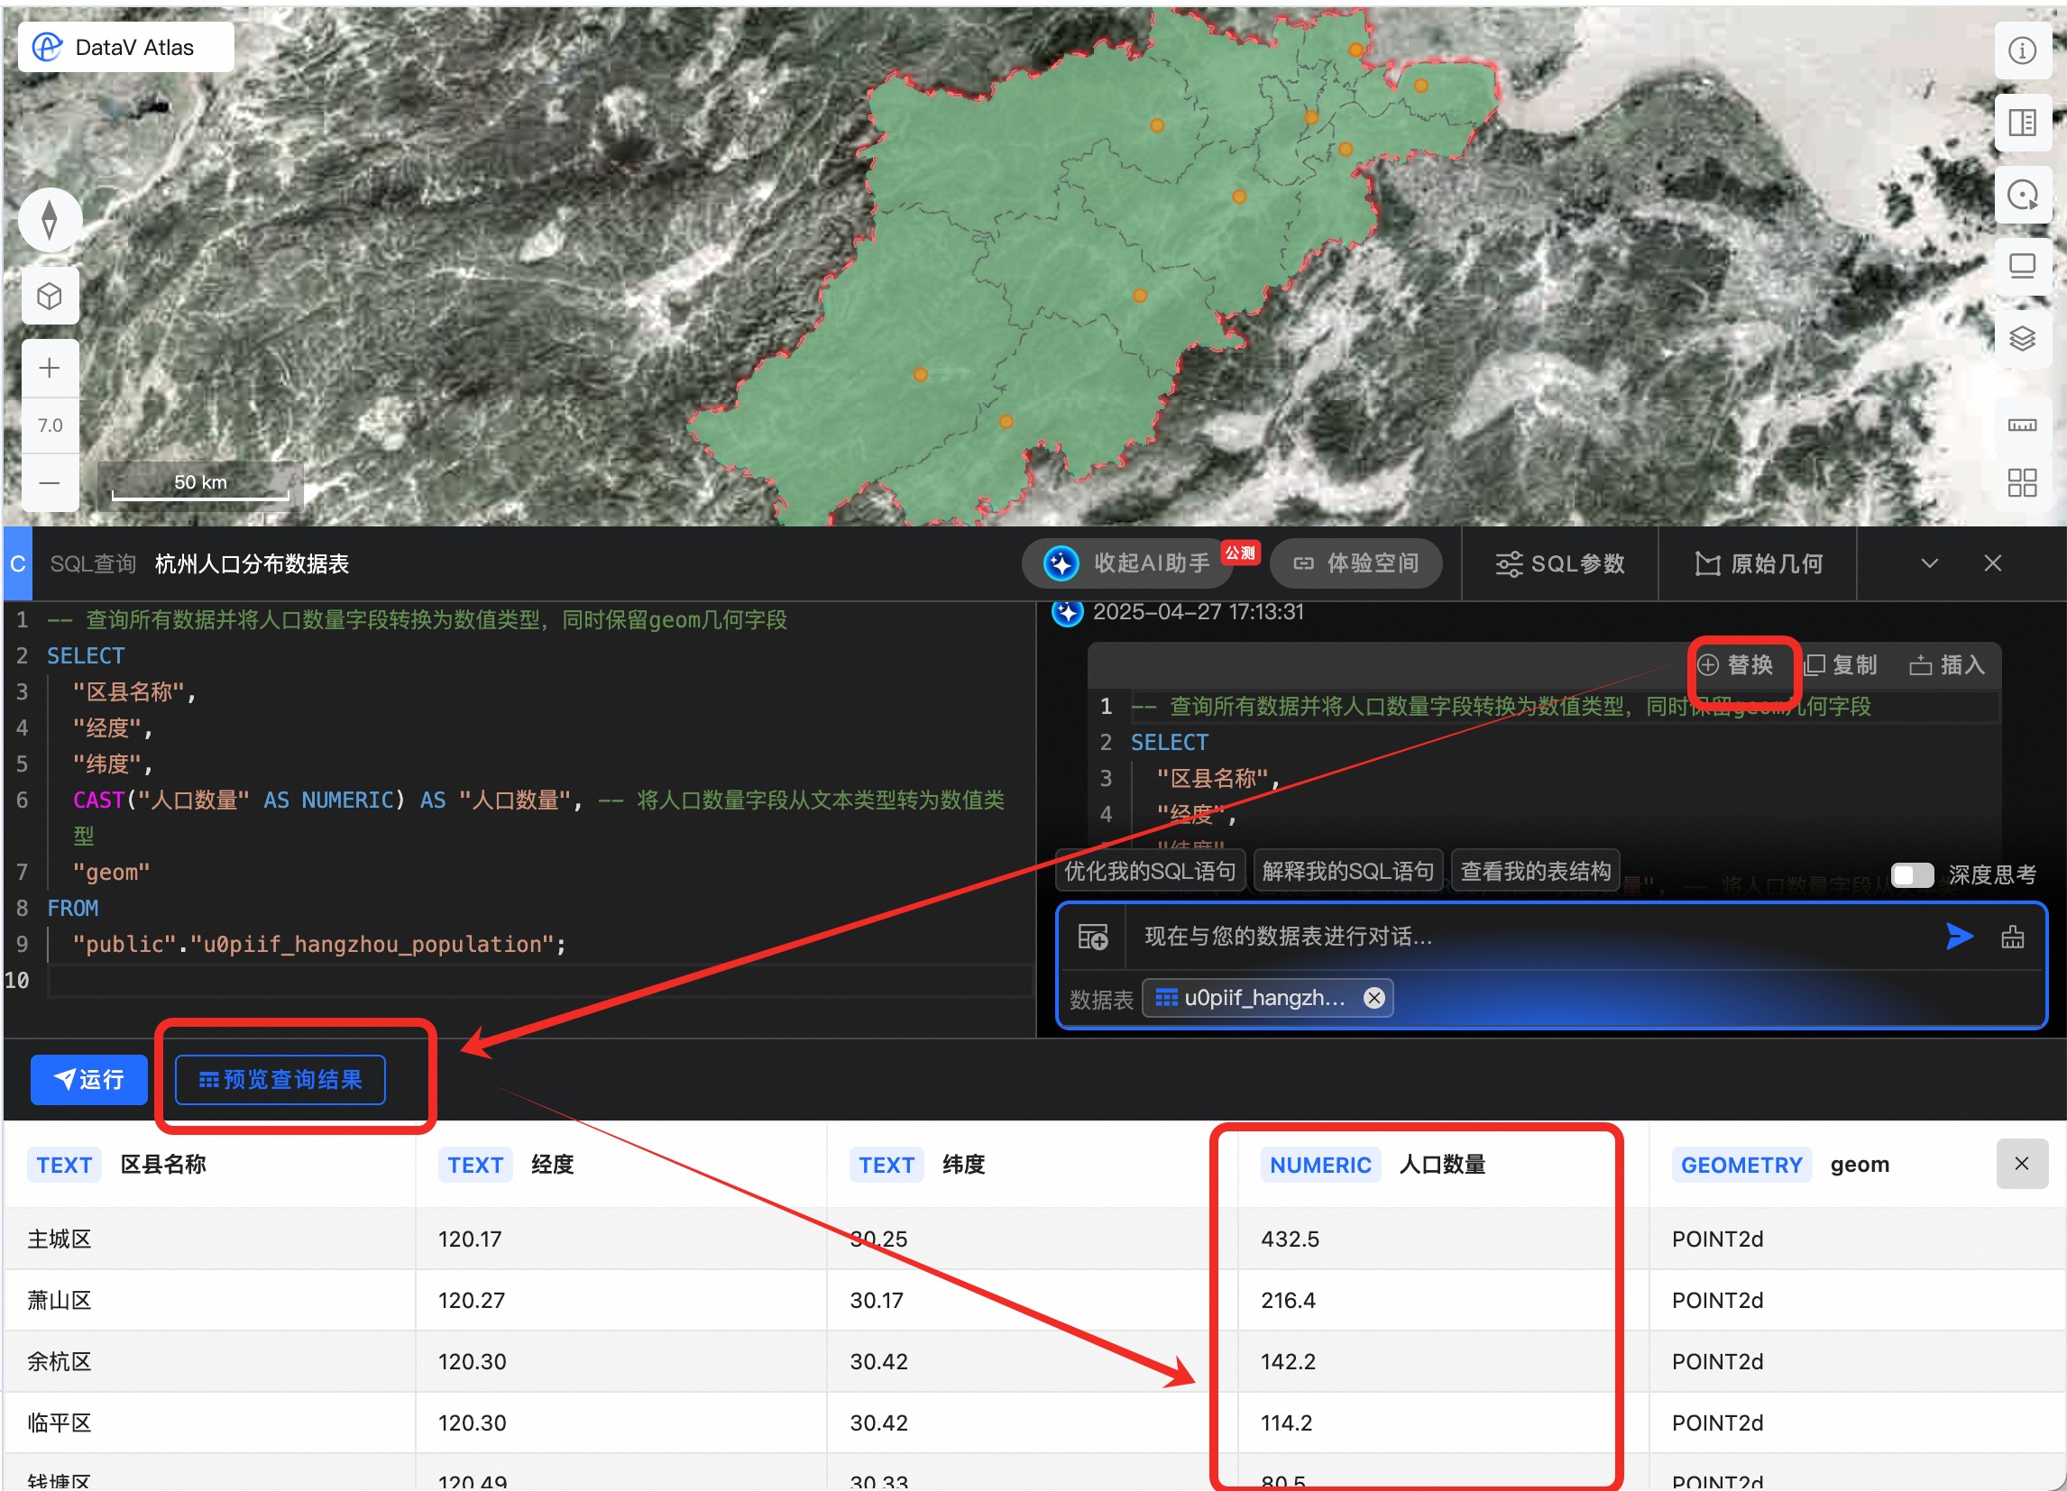Viewport: 2067px width, 1491px height.
Task: Click the 预览查询结果 button
Action: pos(280,1080)
